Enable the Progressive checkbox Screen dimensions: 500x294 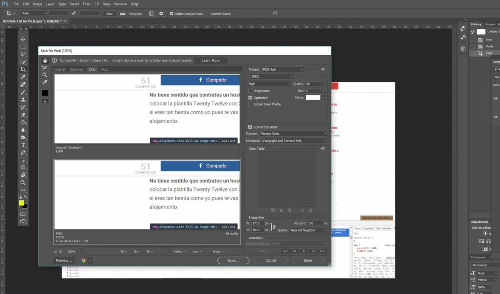click(x=250, y=91)
